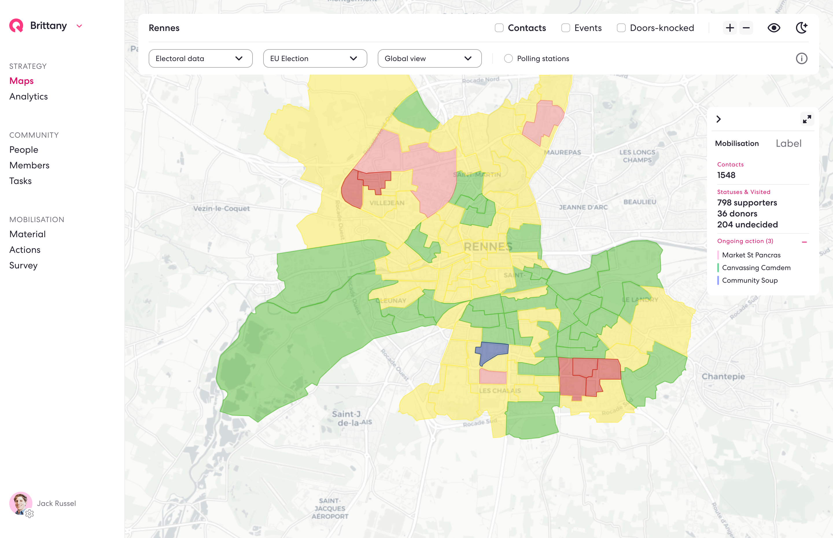
Task: Open the Global view dropdown
Action: 429,58
